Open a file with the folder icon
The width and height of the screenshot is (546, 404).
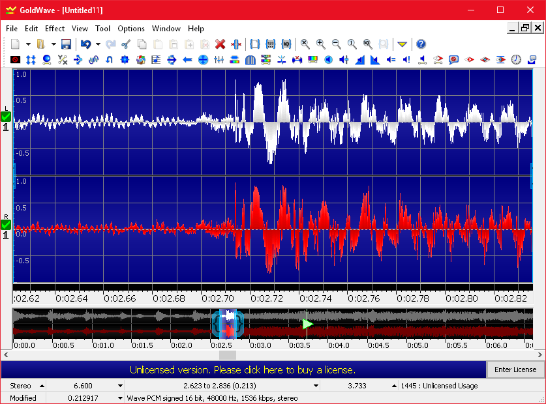pos(41,44)
